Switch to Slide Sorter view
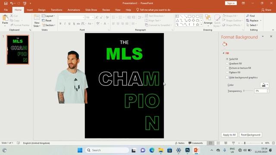This screenshot has width=276, height=155. [x=218, y=143]
